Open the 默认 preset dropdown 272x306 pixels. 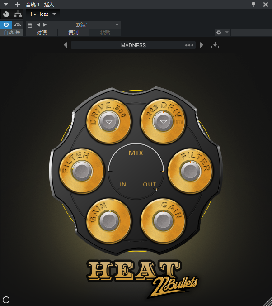click(84, 24)
